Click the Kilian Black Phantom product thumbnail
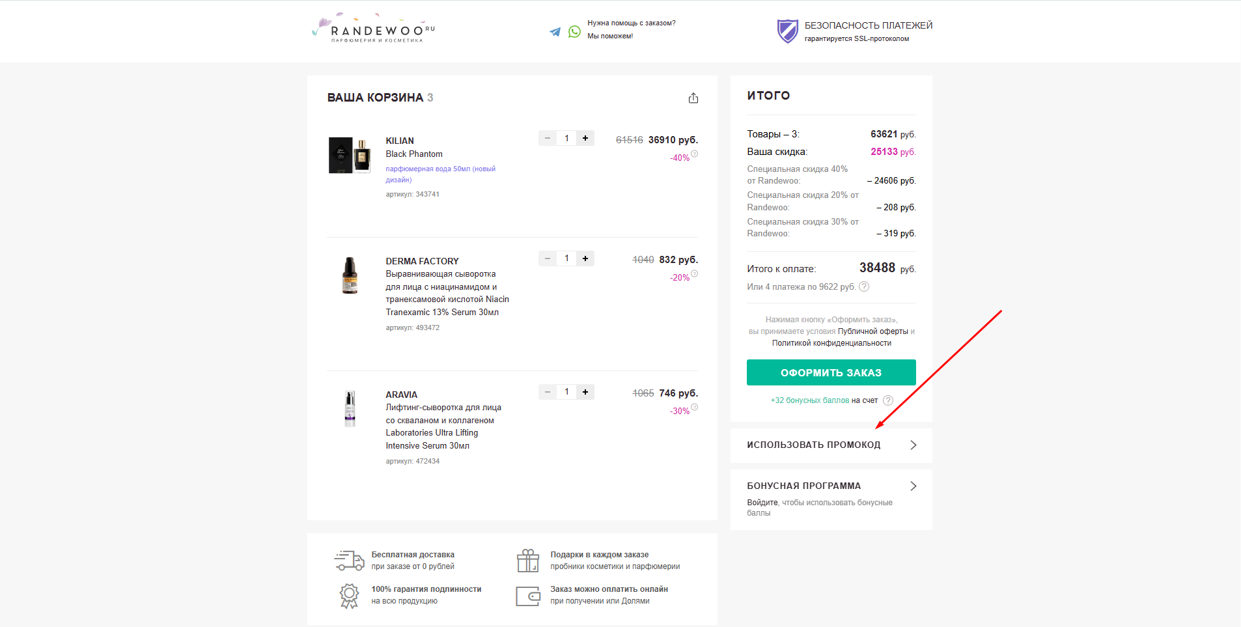Image resolution: width=1241 pixels, height=627 pixels. tap(350, 156)
